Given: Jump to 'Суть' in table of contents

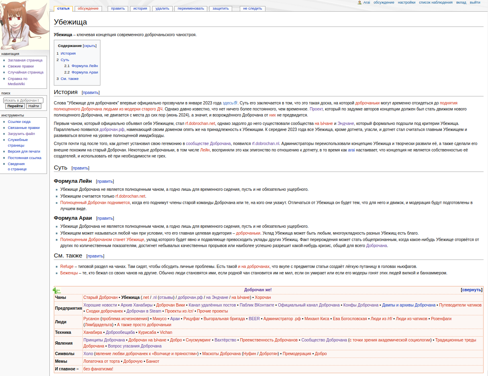Looking at the screenshot, I should point(65,60).
